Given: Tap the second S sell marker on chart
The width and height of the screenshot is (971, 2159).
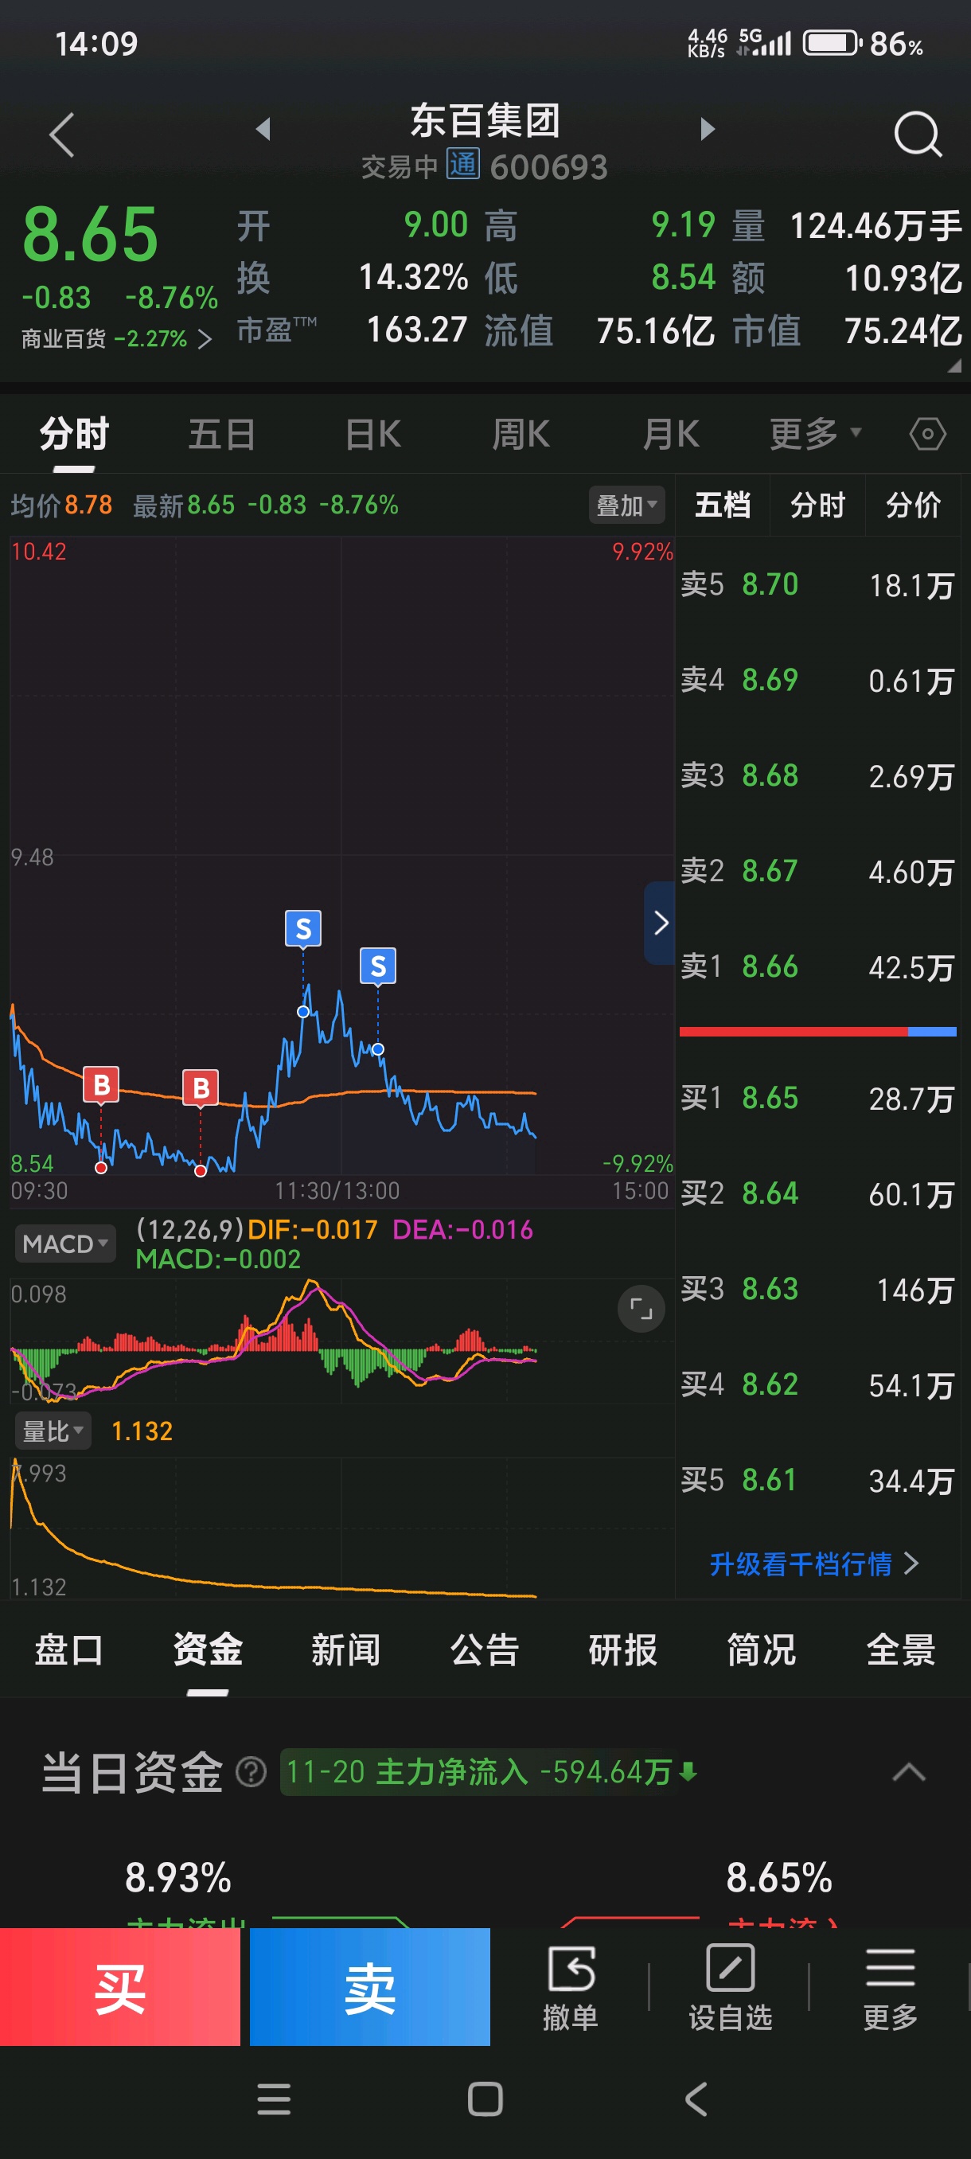Looking at the screenshot, I should tap(378, 966).
